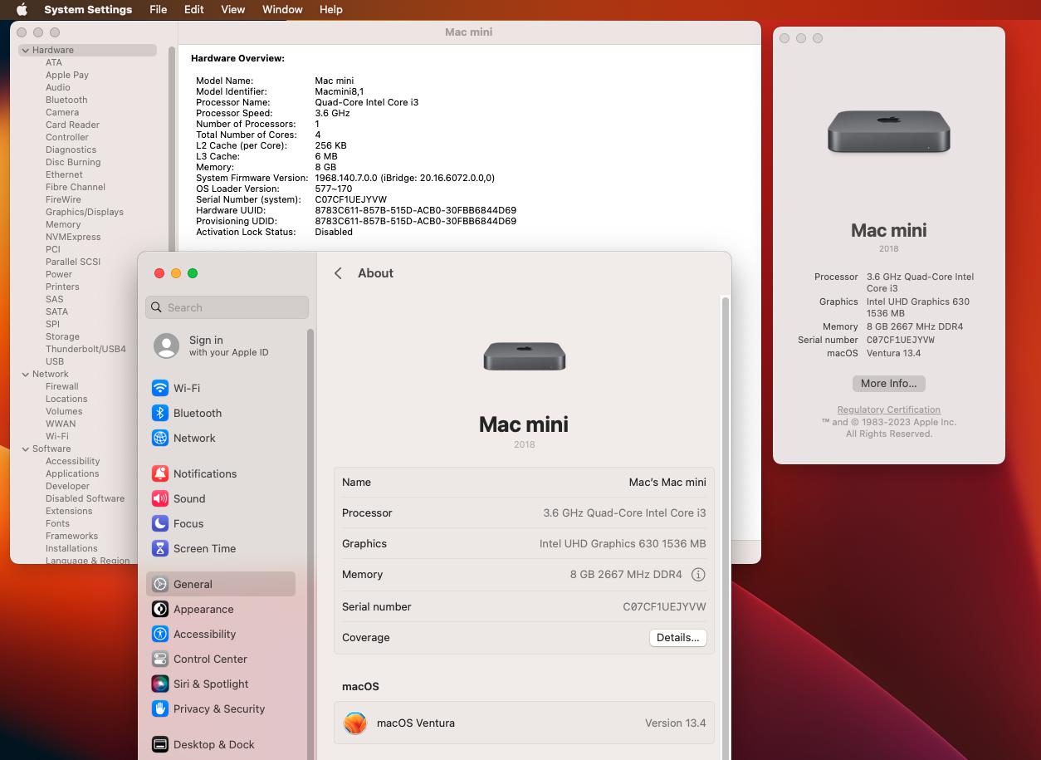Viewport: 1041px width, 760px height.
Task: Select Firewall under Network
Action: click(62, 386)
